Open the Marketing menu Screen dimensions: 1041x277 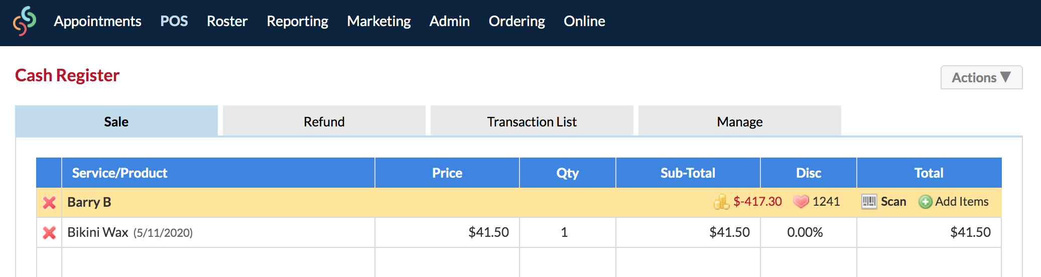[378, 21]
